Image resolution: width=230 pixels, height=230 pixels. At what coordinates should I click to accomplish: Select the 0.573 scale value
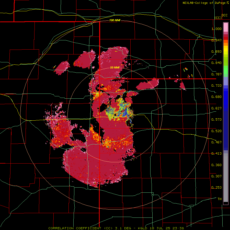click(x=216, y=120)
